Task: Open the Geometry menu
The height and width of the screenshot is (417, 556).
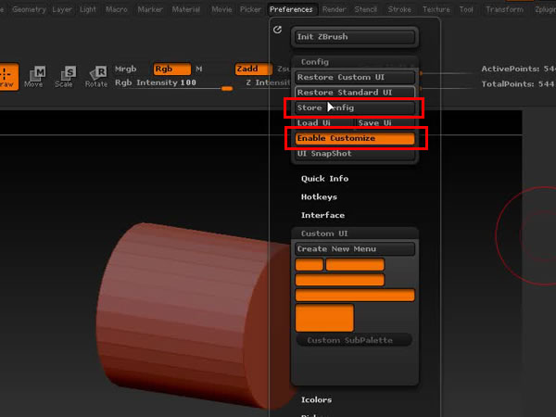Action: click(x=29, y=9)
